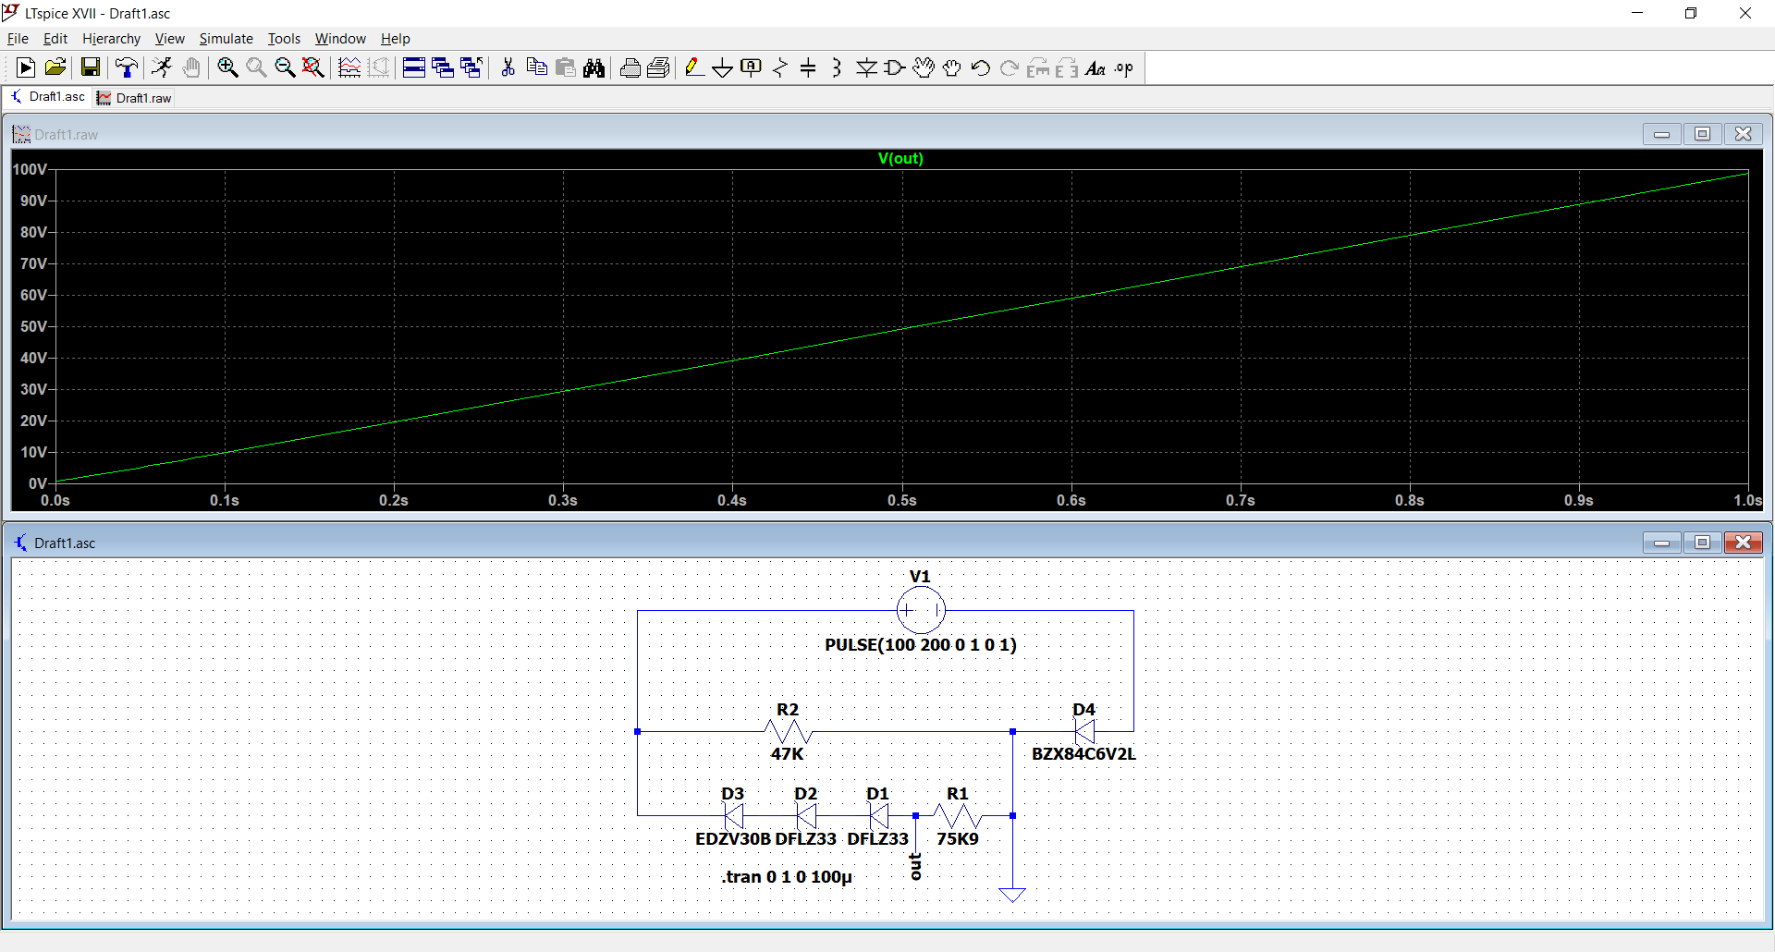This screenshot has height=952, width=1775.
Task: Minimize the Draft1.asc schematic window
Action: coord(1661,543)
